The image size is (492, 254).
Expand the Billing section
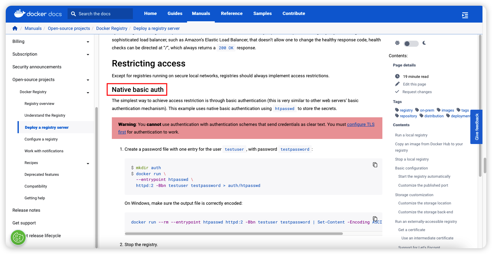(88, 41)
